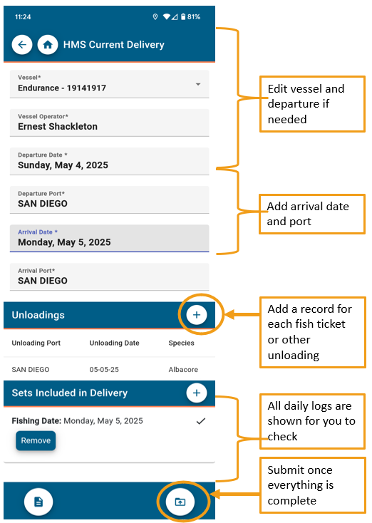Toggle checkmark for May 5 fishing date
This screenshot has height=523, width=372.
pos(201,421)
